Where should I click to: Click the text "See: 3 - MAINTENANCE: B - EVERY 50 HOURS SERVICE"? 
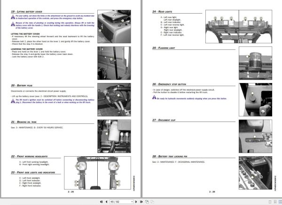[37, 128]
